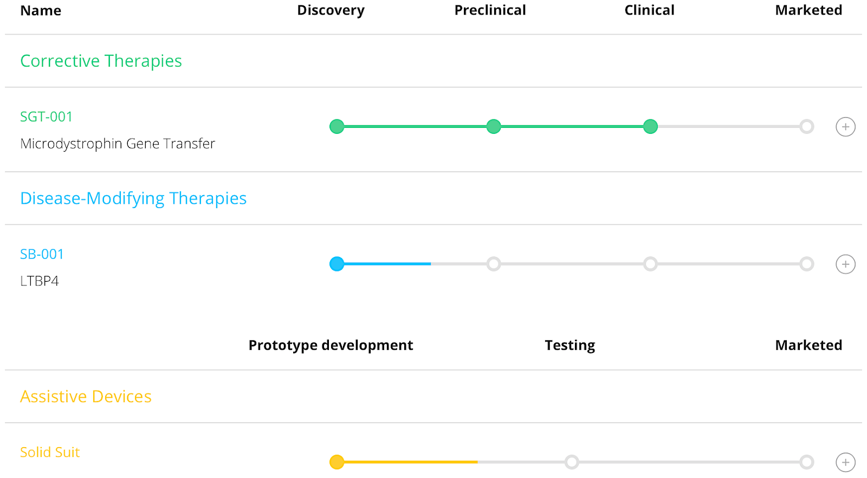Expand Solid Suit row plus icon
Viewport: 867px width, 478px height.
point(845,462)
